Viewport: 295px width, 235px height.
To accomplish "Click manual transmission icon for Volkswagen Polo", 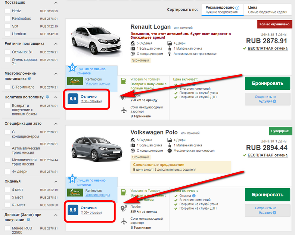I will pyautogui.click(x=170, y=151).
